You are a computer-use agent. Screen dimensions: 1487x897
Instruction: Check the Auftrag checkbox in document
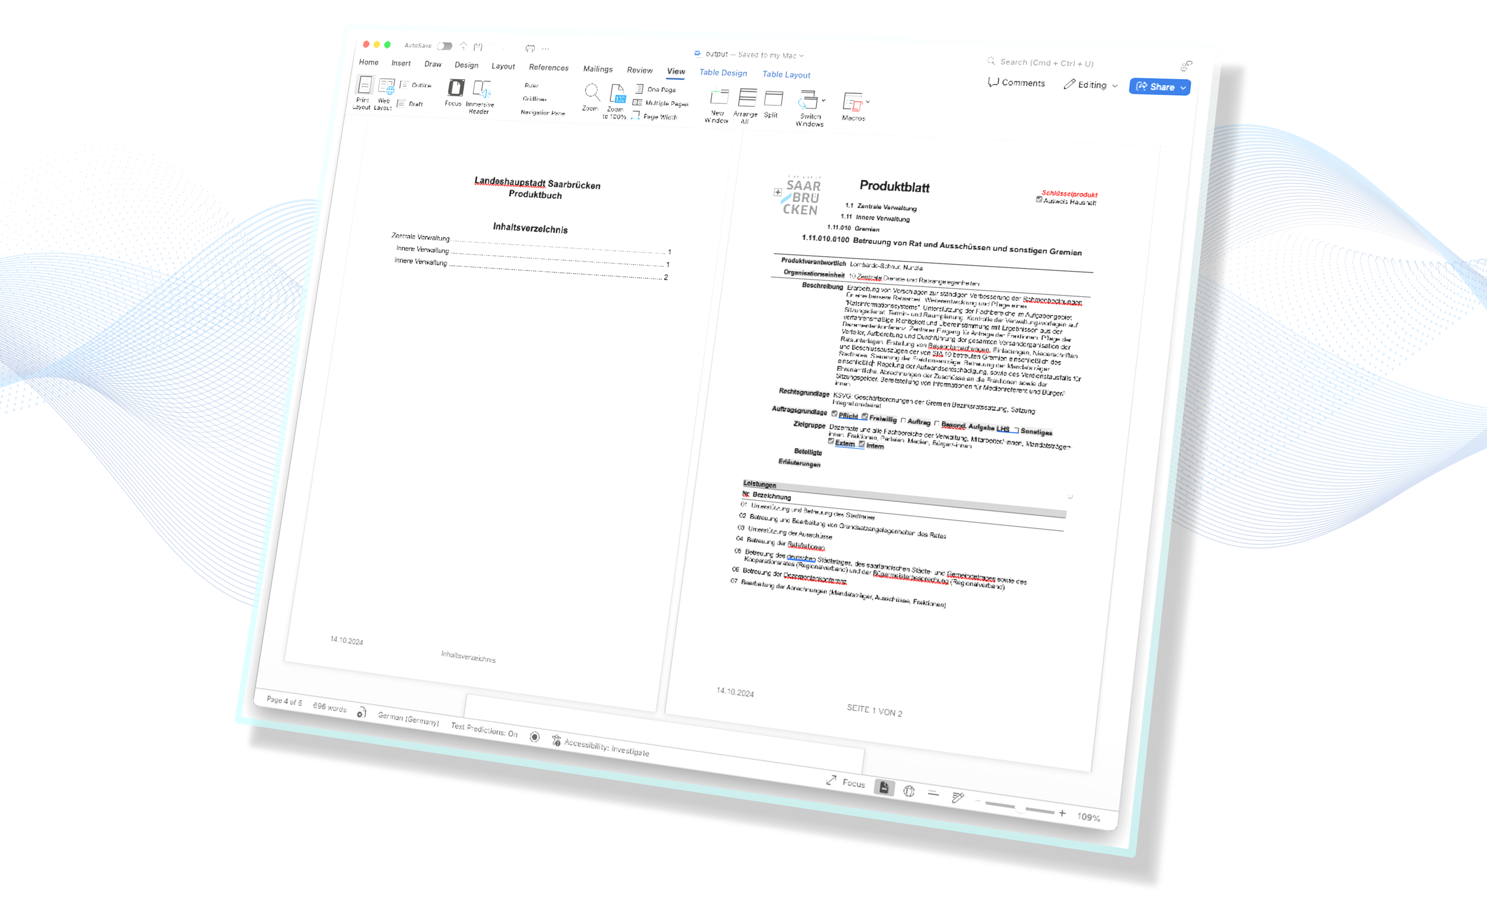click(x=903, y=420)
